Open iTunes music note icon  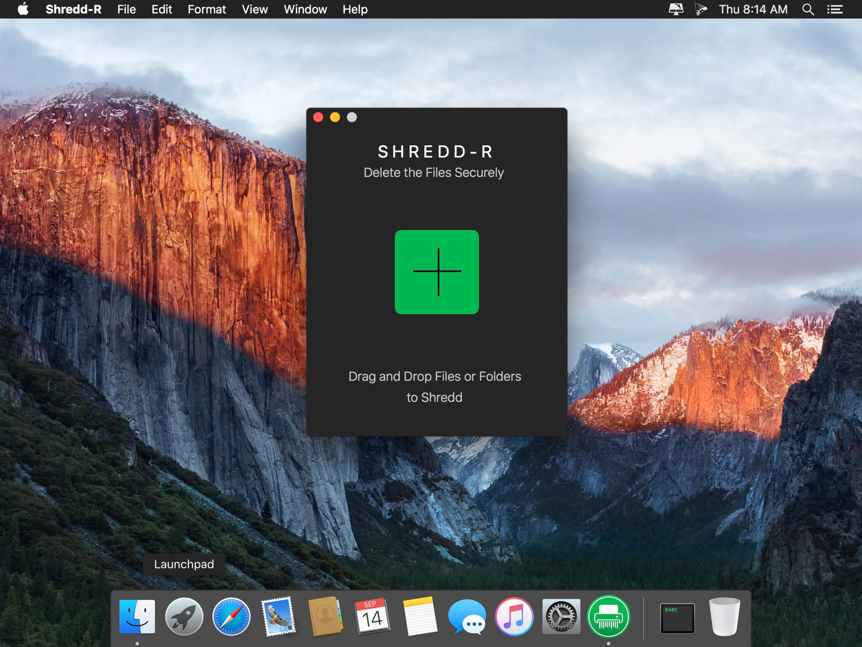pyautogui.click(x=514, y=617)
